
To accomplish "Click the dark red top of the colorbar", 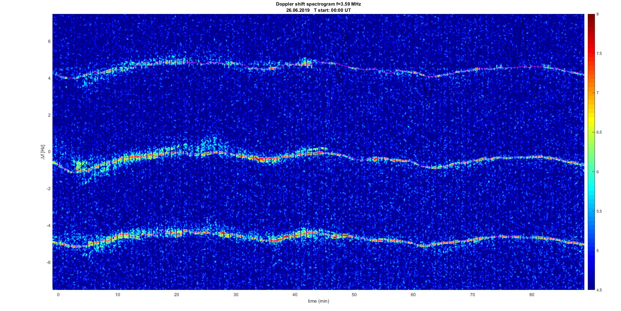I will point(591,17).
